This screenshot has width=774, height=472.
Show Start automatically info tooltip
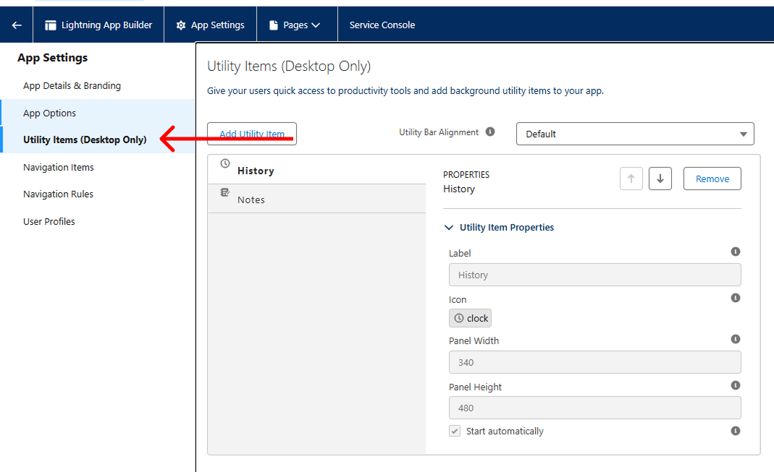(736, 431)
